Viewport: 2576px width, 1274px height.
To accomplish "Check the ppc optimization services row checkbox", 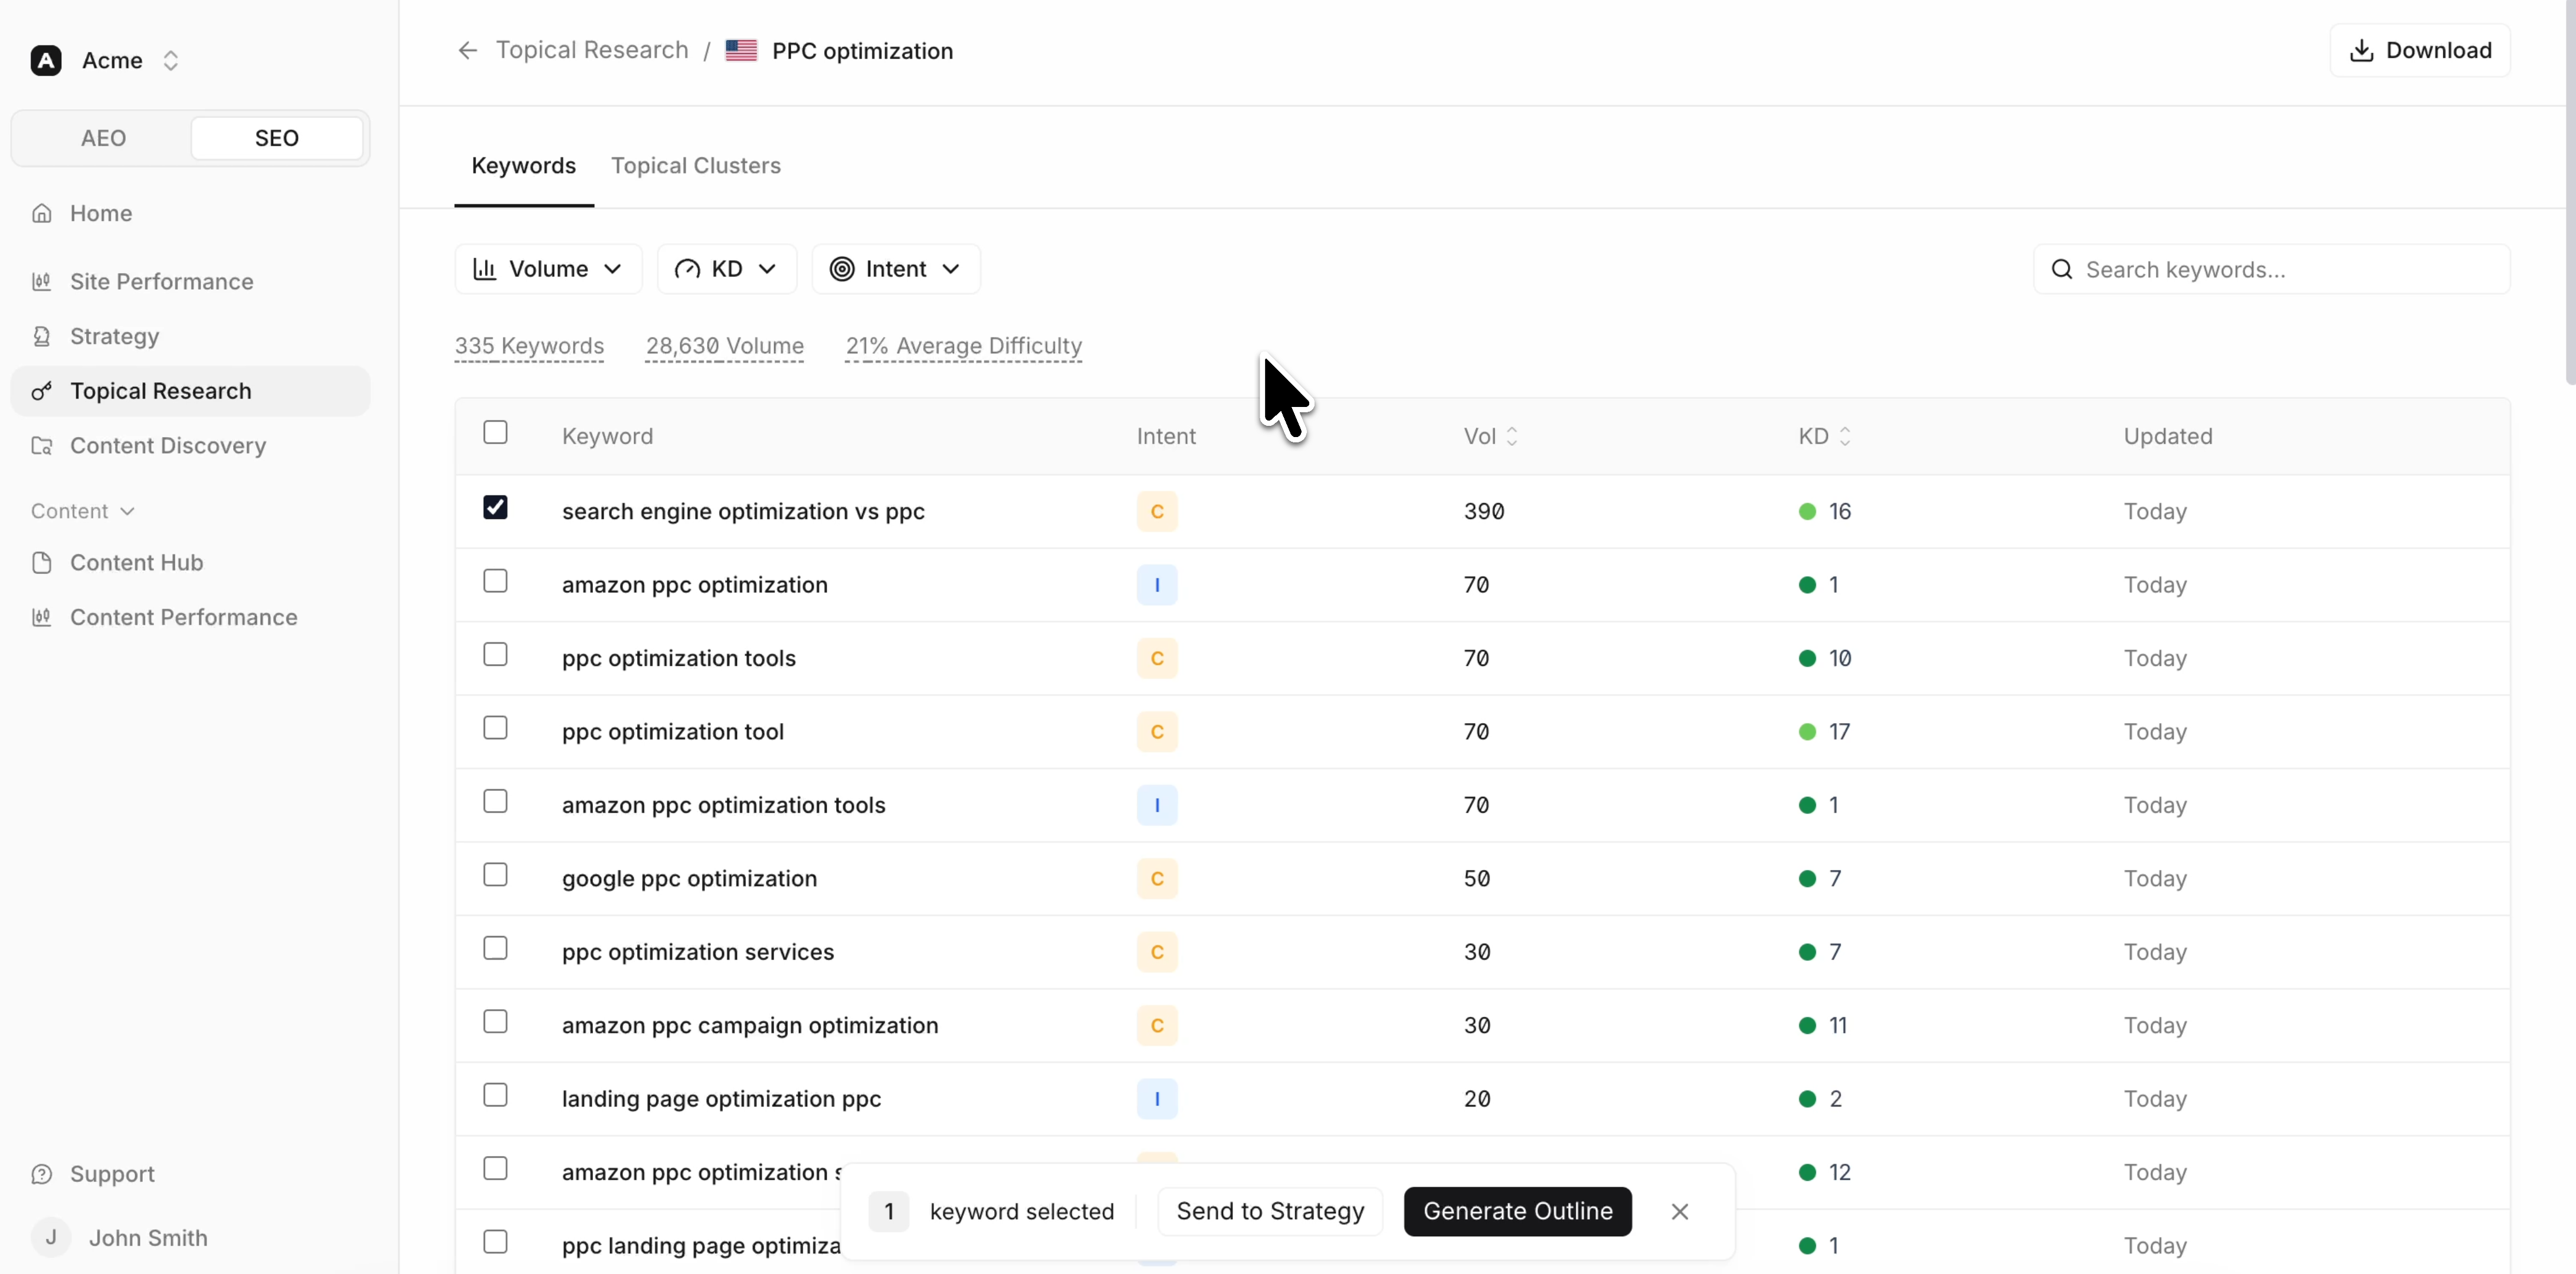I will point(495,947).
